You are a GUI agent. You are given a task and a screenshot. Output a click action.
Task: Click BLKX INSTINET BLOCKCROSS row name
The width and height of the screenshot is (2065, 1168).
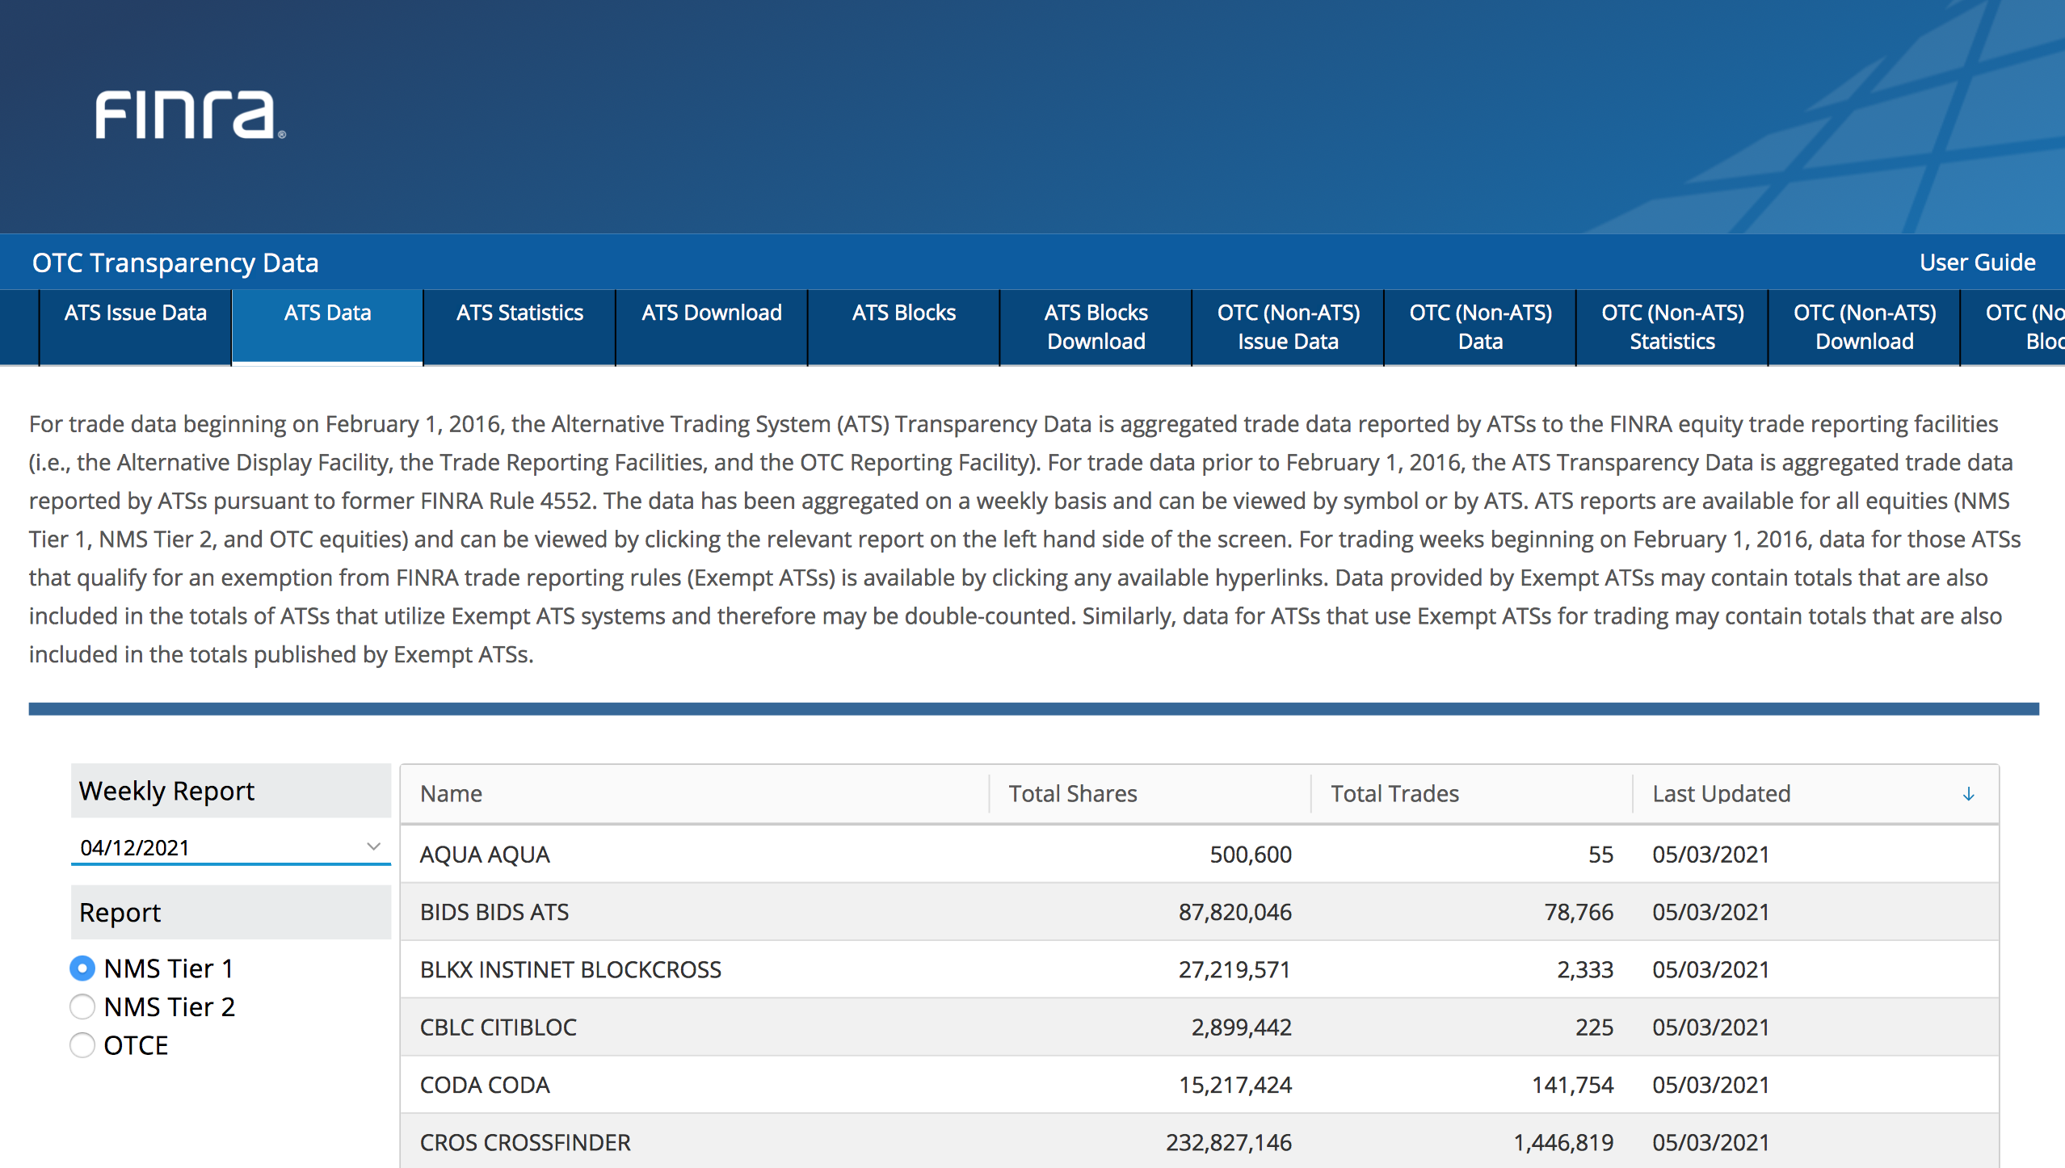pos(570,969)
